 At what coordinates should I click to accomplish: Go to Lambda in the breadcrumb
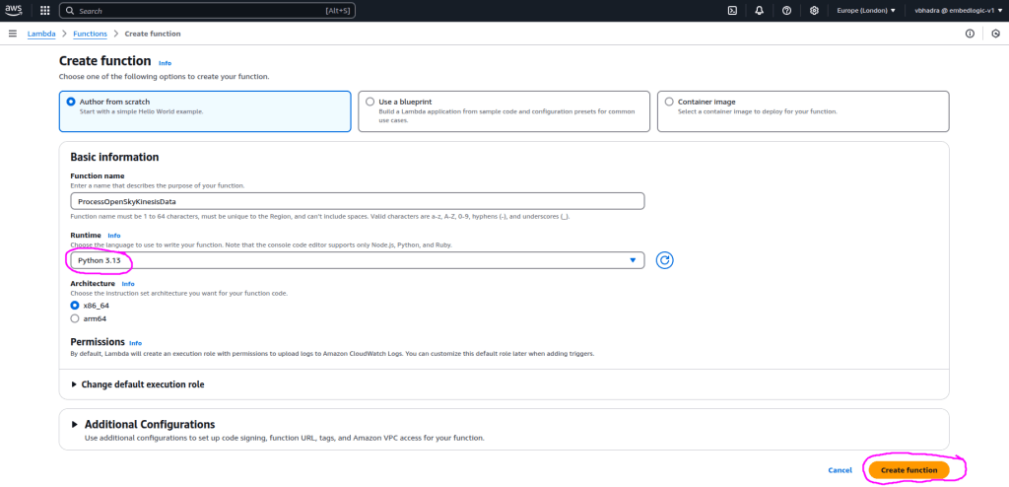tap(40, 34)
